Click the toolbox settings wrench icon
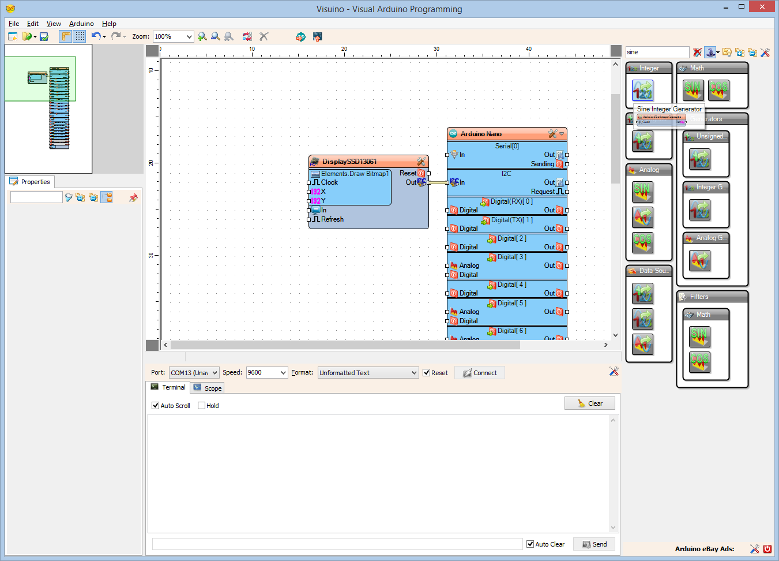Image resolution: width=779 pixels, height=561 pixels. (x=765, y=52)
